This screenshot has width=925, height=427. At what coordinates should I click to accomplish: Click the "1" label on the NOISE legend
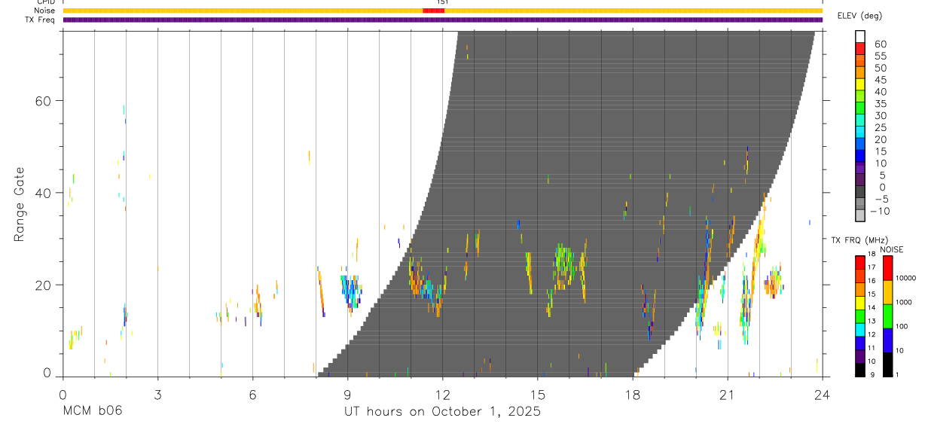897,374
